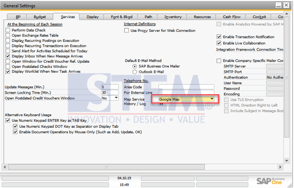Screen dimensions: 294x188
Task: Tick Use Proxy Server for Web Connection
Action: click(126, 30)
